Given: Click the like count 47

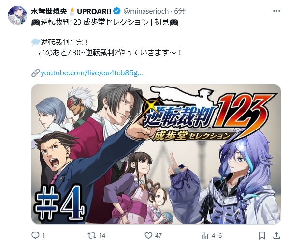Looking at the screenshot, I should coord(159,236).
